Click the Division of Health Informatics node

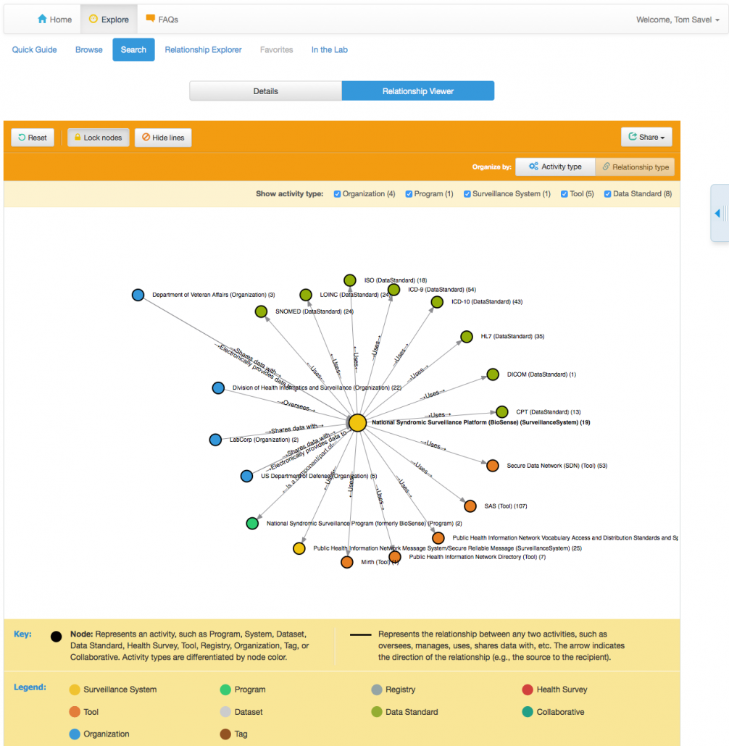pos(218,387)
